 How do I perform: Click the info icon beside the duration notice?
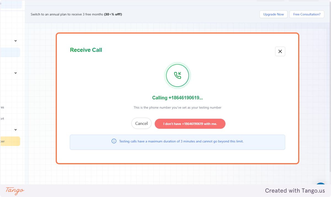point(114,141)
